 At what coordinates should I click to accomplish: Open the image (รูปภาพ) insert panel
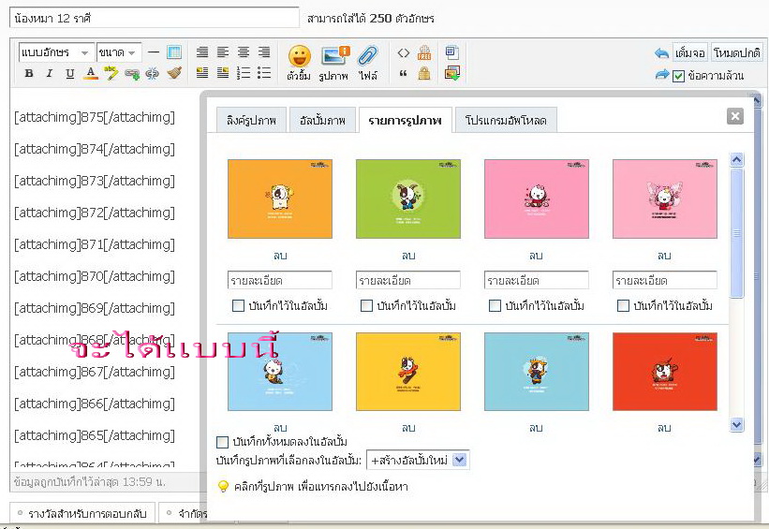click(334, 63)
